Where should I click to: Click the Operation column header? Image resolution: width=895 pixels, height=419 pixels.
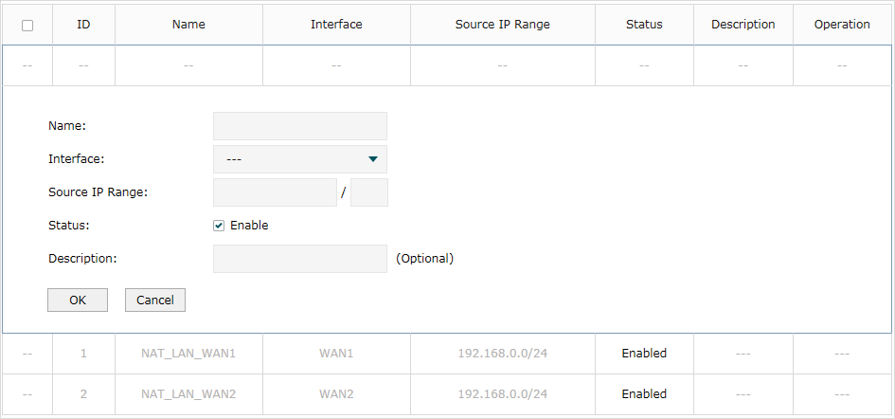tap(842, 25)
